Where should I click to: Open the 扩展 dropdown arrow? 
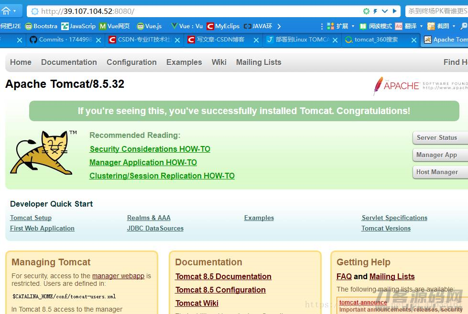tap(353, 26)
